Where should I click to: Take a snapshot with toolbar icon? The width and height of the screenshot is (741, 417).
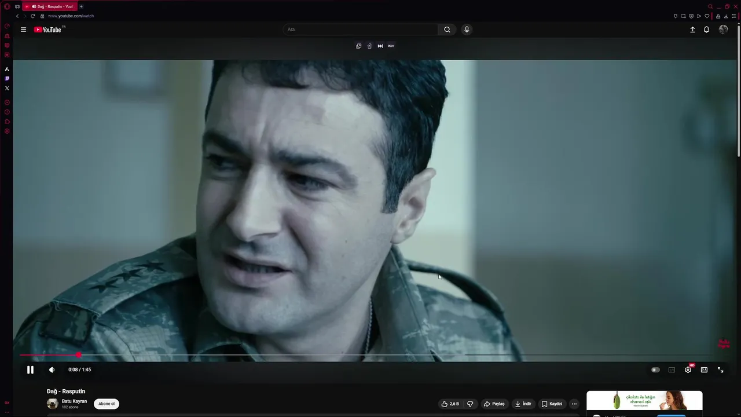[x=683, y=16]
